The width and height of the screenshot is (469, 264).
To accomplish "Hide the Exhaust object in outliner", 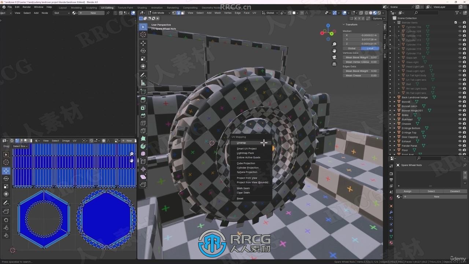I will (460, 142).
